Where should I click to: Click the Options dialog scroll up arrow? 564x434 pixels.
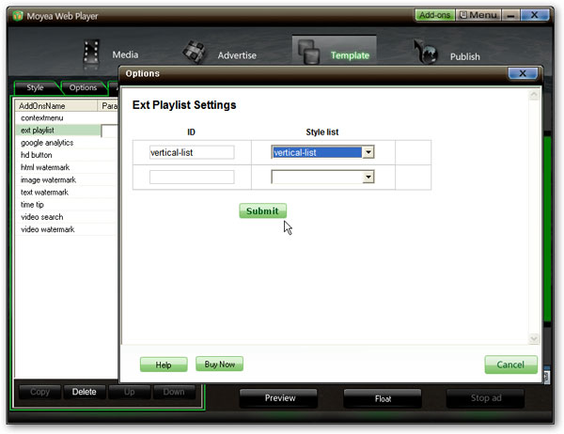pyautogui.click(x=534, y=95)
